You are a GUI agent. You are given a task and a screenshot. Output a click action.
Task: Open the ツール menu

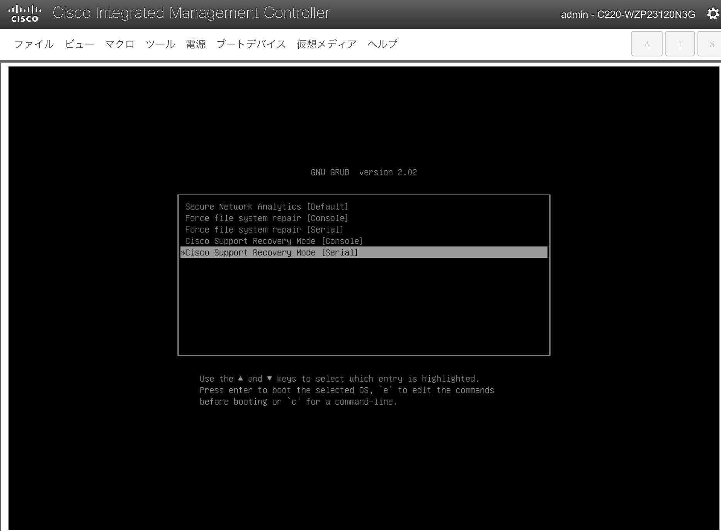(160, 44)
